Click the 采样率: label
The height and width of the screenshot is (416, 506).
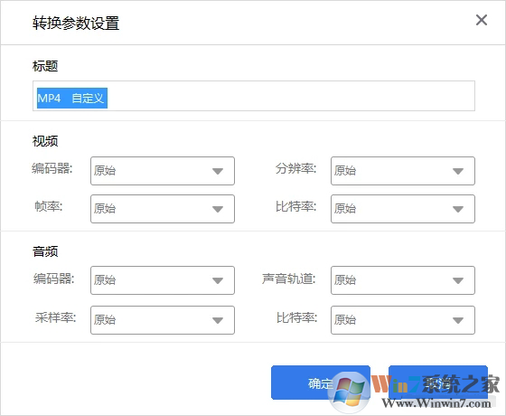[55, 317]
